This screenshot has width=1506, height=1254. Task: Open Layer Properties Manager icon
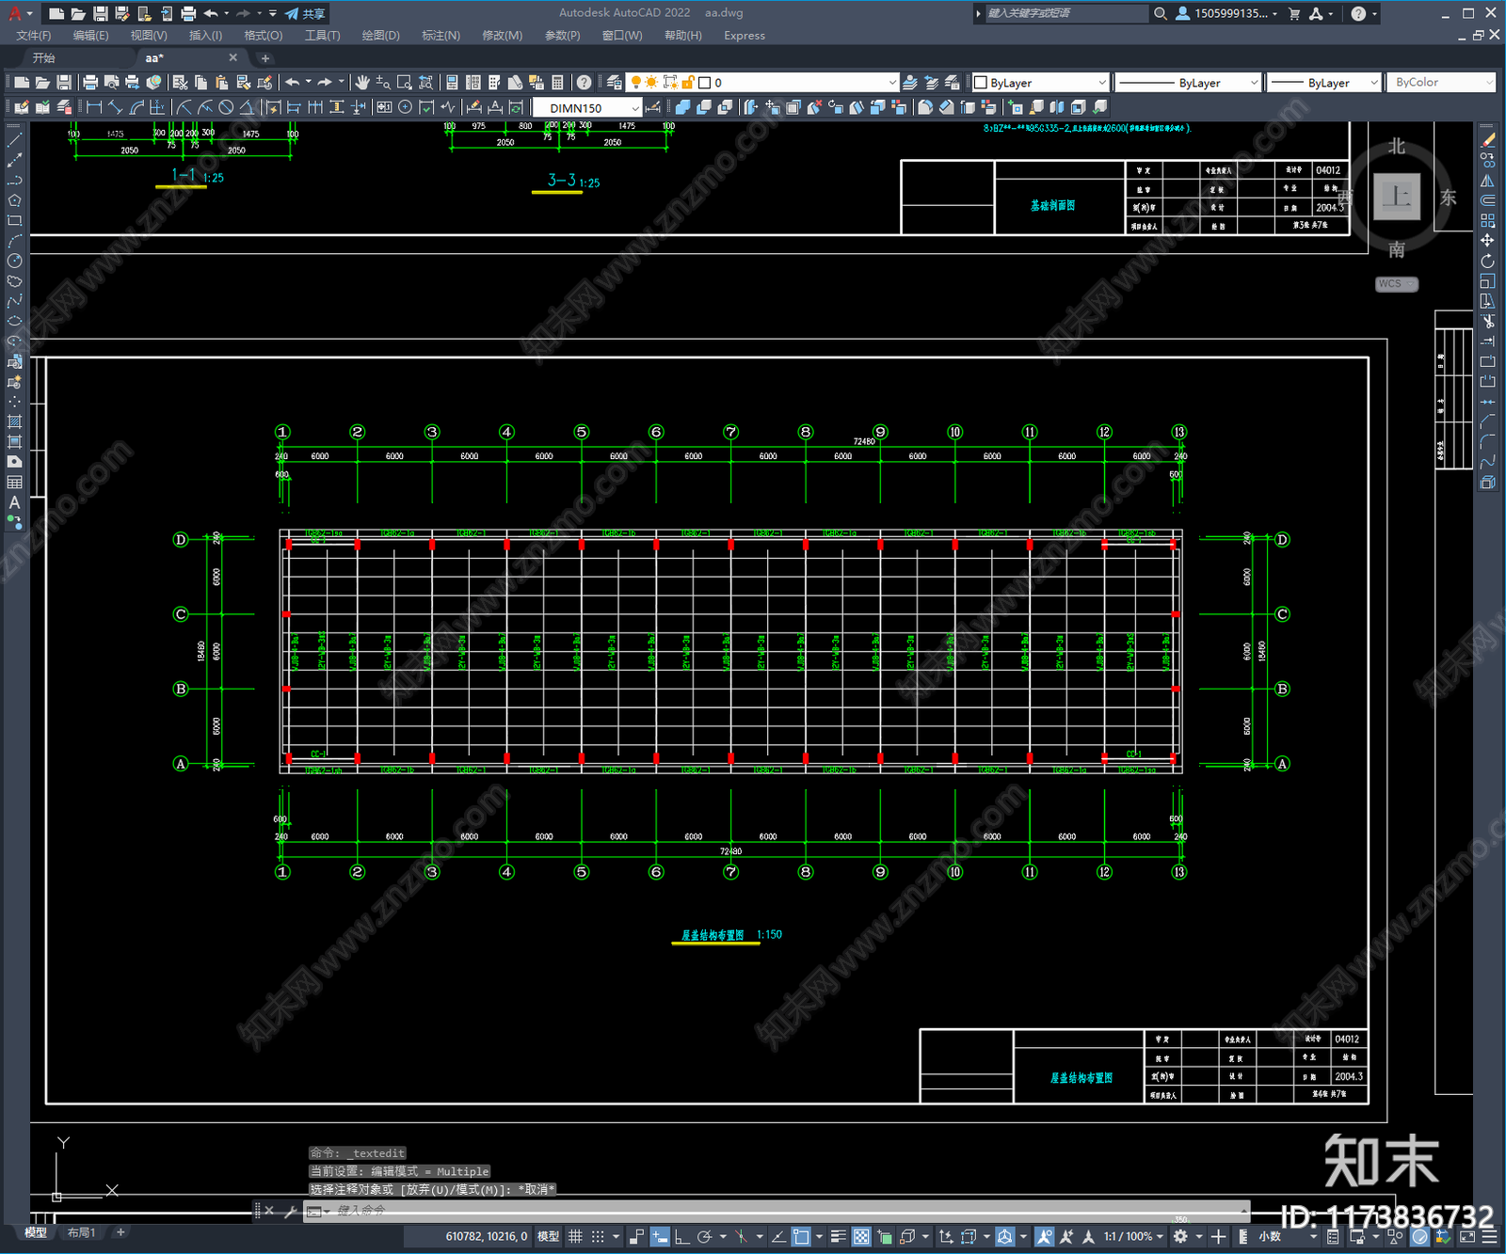(615, 83)
